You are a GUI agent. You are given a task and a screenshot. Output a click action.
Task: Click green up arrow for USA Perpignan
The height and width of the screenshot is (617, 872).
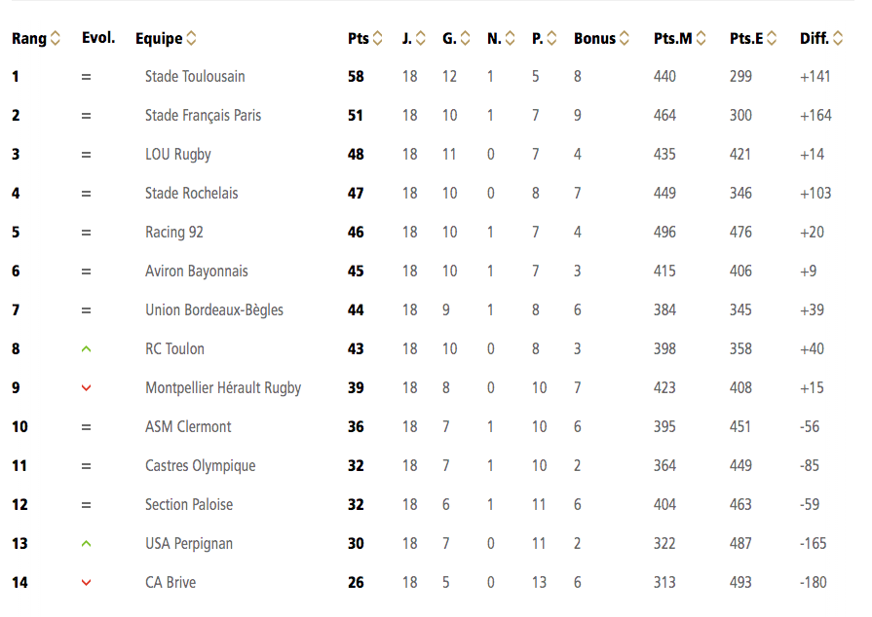86,544
